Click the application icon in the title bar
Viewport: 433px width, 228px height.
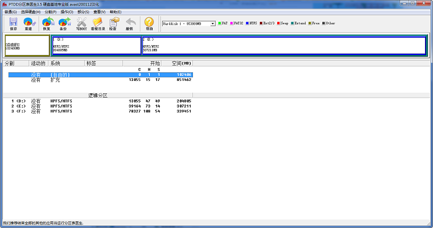tap(4, 4)
